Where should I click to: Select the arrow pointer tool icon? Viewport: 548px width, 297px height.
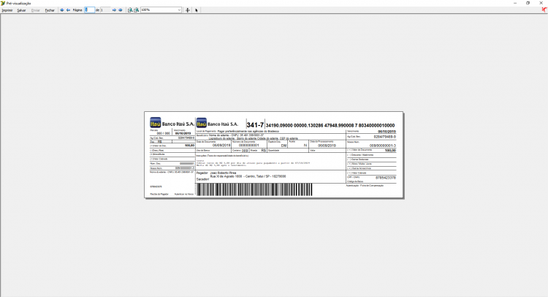click(197, 10)
